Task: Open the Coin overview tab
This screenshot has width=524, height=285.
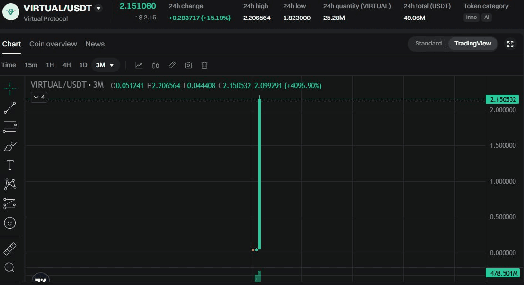Action: (53, 44)
